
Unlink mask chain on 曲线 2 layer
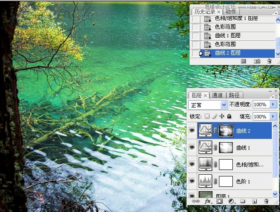point(216,130)
